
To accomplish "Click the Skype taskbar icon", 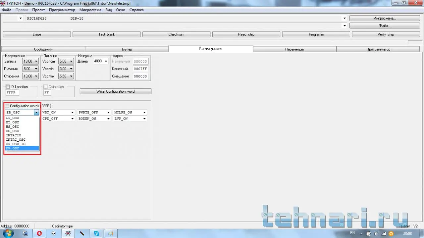I will click(96, 233).
